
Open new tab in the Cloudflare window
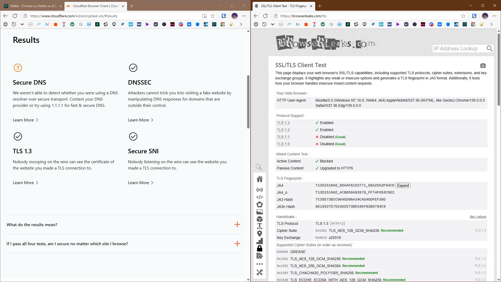(132, 6)
